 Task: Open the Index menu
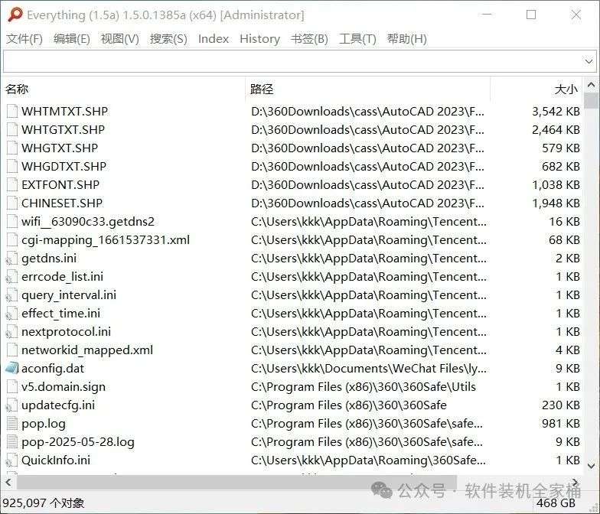click(213, 38)
